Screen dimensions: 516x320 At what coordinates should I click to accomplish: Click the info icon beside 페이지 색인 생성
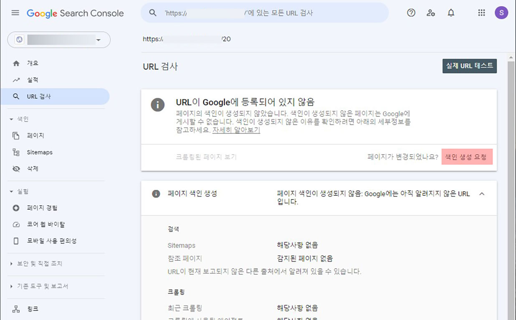tap(156, 194)
